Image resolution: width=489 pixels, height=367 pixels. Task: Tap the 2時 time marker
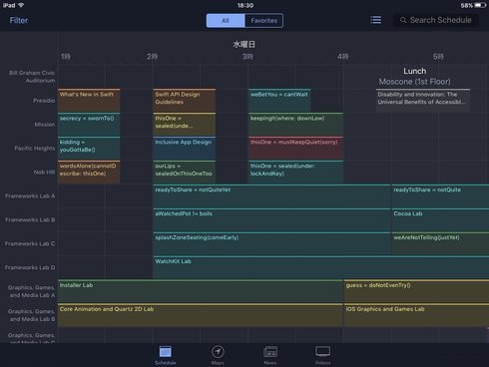152,57
